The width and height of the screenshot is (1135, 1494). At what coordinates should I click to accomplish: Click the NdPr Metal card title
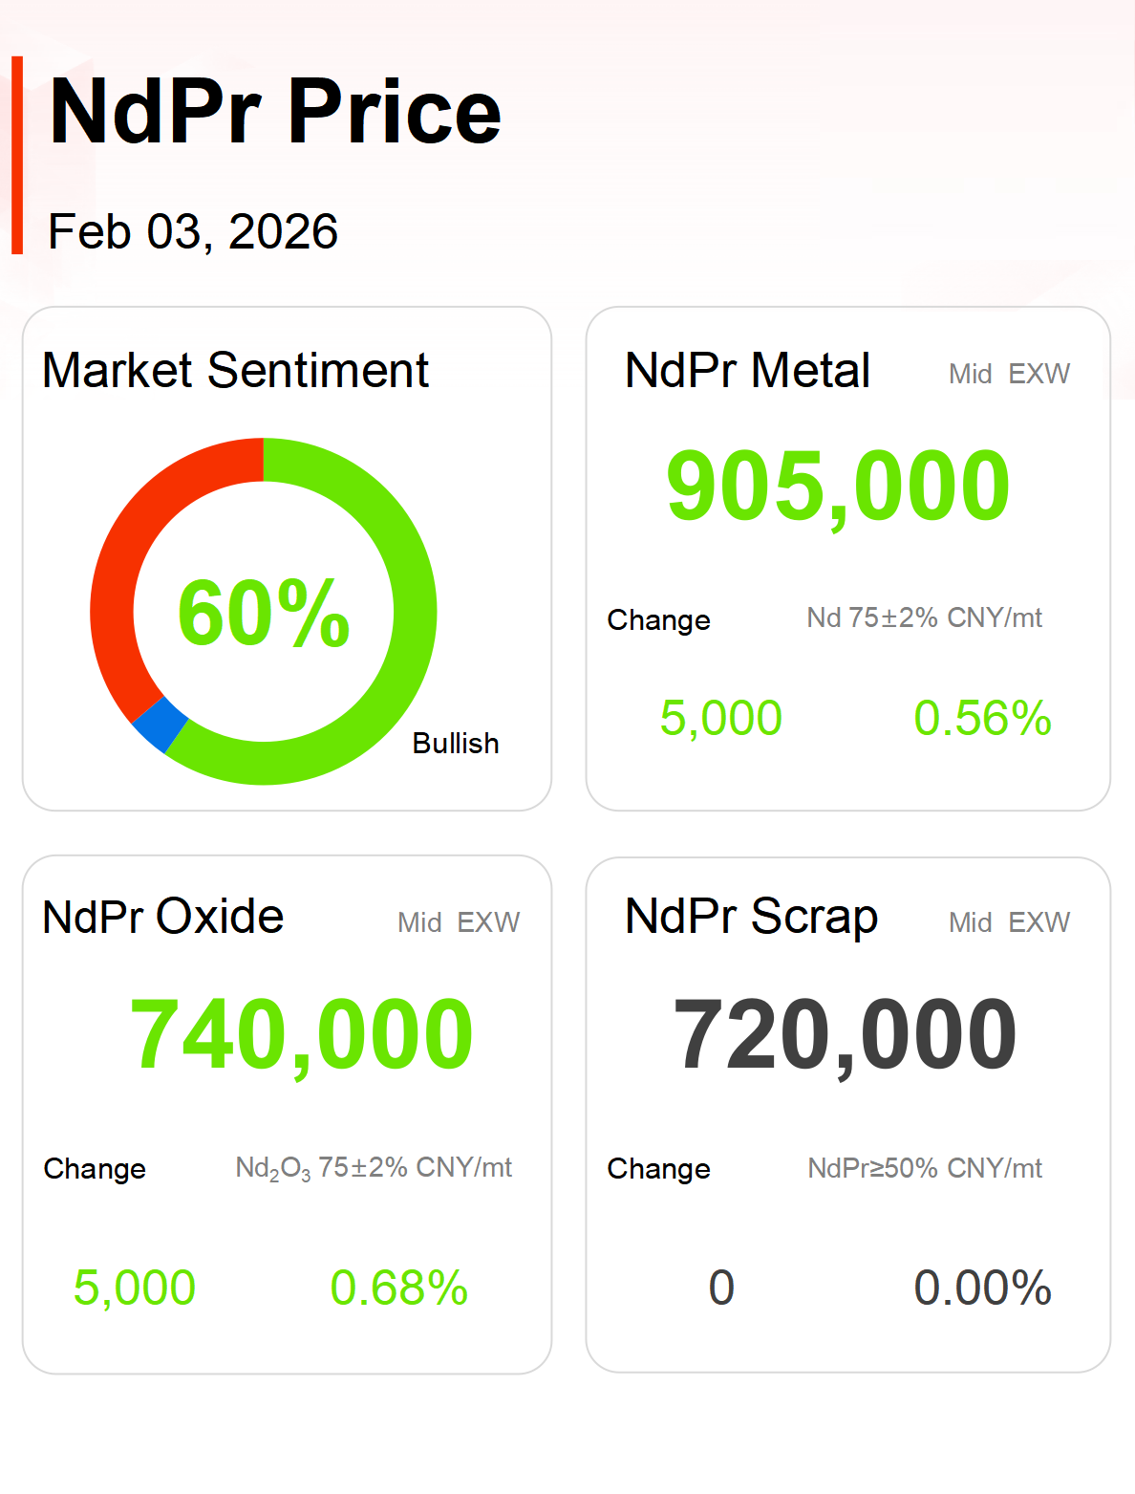coord(747,371)
